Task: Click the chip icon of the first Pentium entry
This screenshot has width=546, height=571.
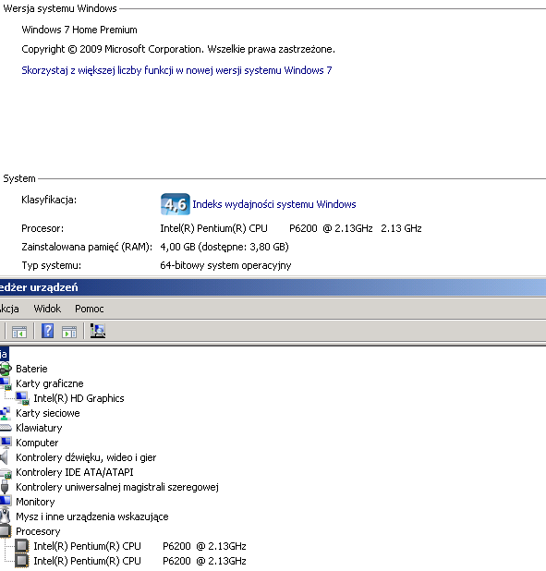Action: click(22, 546)
